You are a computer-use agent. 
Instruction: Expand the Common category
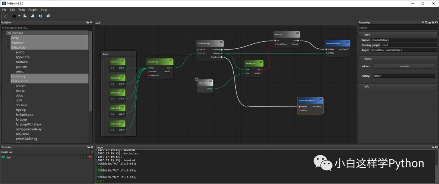(49, 43)
